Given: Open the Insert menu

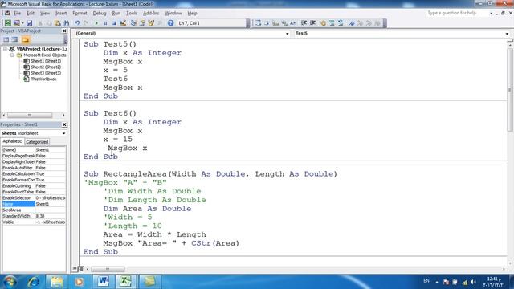Looking at the screenshot, I should point(61,13).
